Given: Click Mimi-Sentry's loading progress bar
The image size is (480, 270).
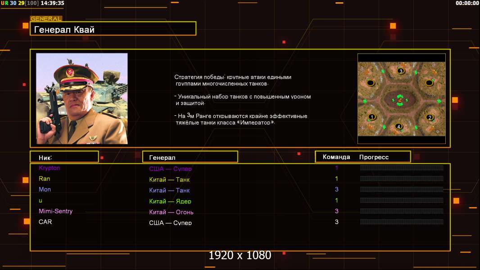Looking at the screenshot, I should [x=402, y=211].
